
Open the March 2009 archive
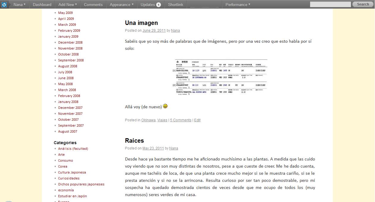tap(67, 25)
